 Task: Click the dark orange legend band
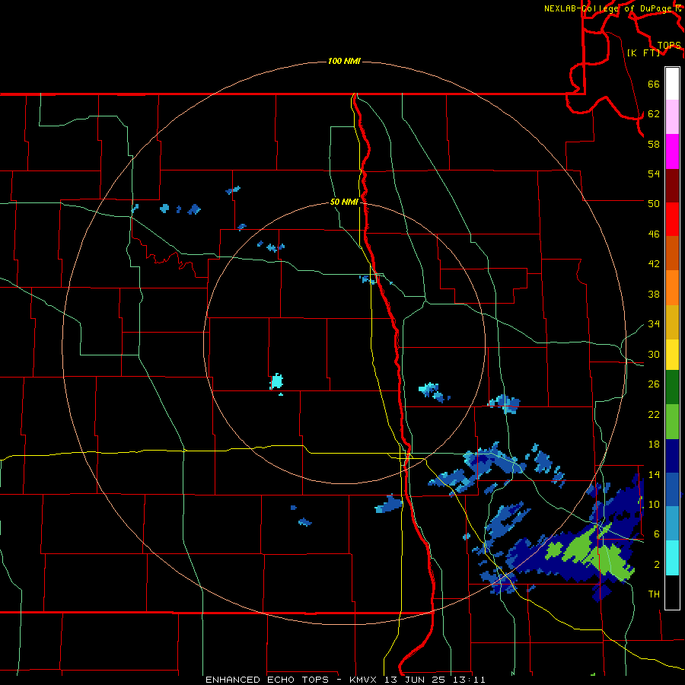[x=672, y=253]
